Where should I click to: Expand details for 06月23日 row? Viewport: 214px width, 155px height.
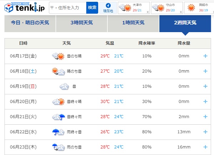point(205,147)
